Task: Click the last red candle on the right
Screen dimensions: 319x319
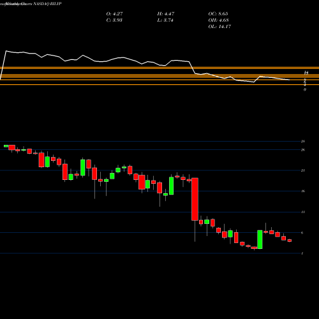Action: [290, 241]
